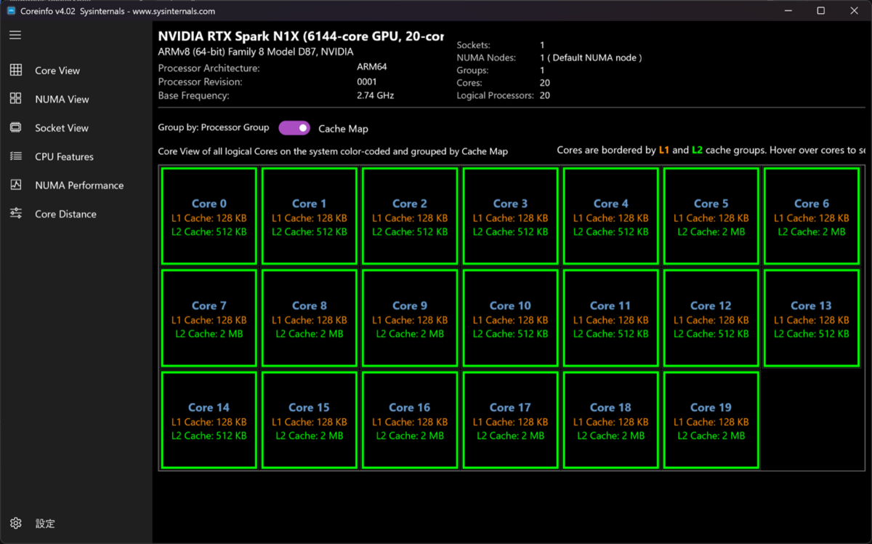Click the Sockets label
Image resolution: width=872 pixels, height=544 pixels.
(x=473, y=45)
